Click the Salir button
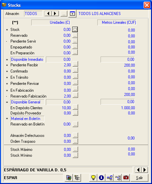152x184 pixels. [139, 178]
